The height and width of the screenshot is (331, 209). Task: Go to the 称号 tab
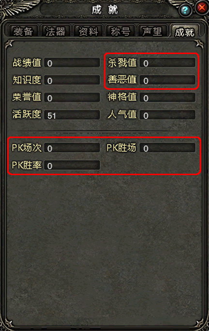point(120,31)
